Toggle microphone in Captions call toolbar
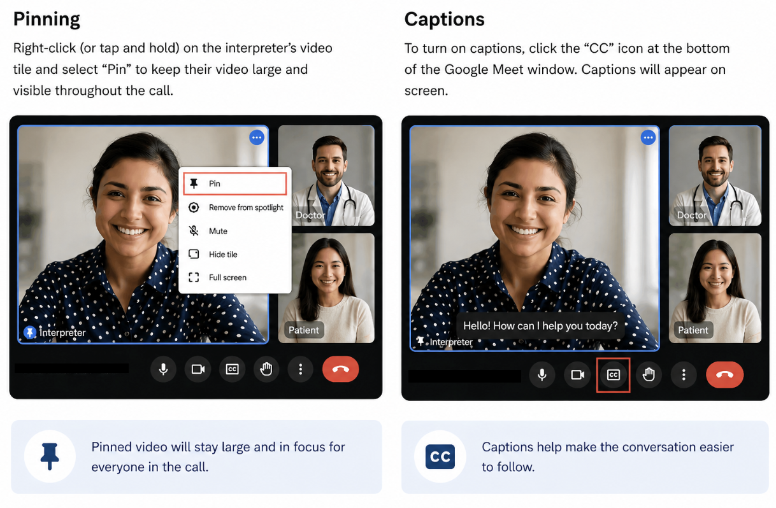The width and height of the screenshot is (776, 508). 542,375
